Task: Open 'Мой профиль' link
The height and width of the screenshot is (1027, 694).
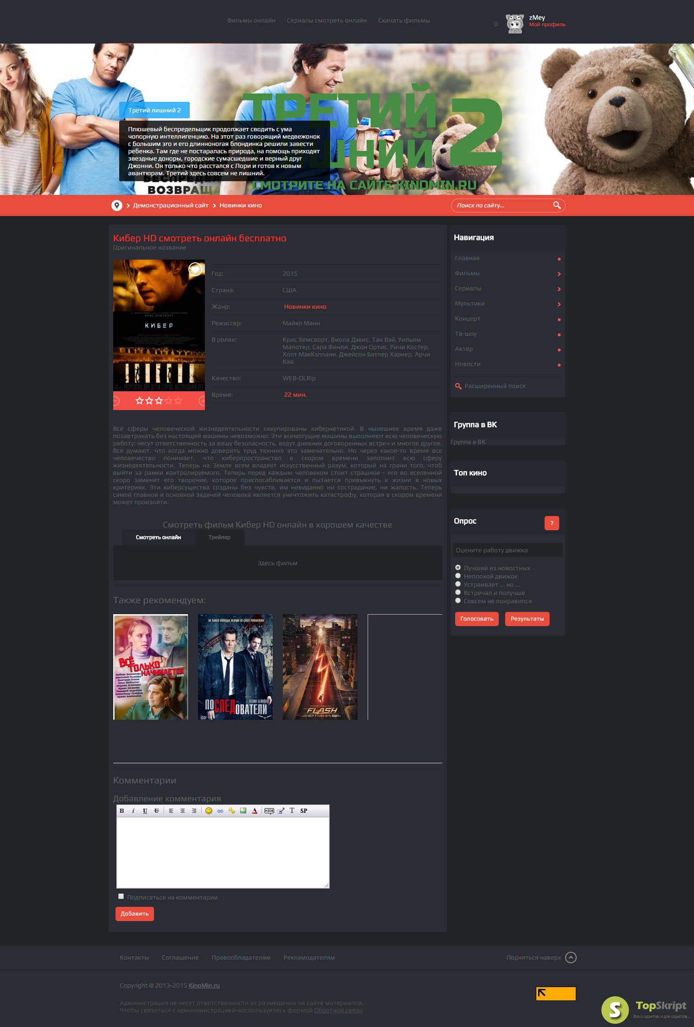Action: (x=547, y=25)
